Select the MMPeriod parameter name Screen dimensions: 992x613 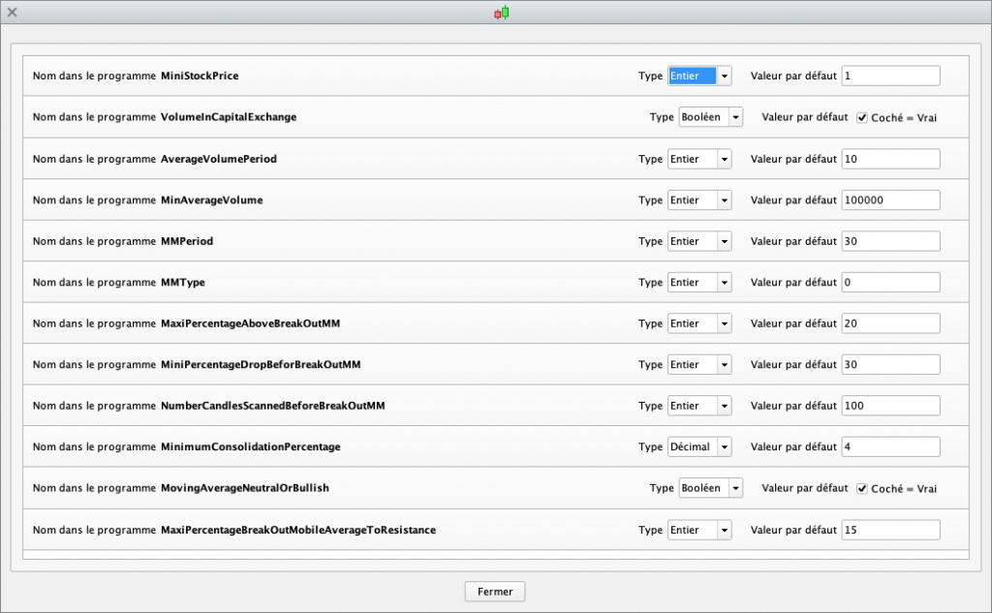click(187, 241)
